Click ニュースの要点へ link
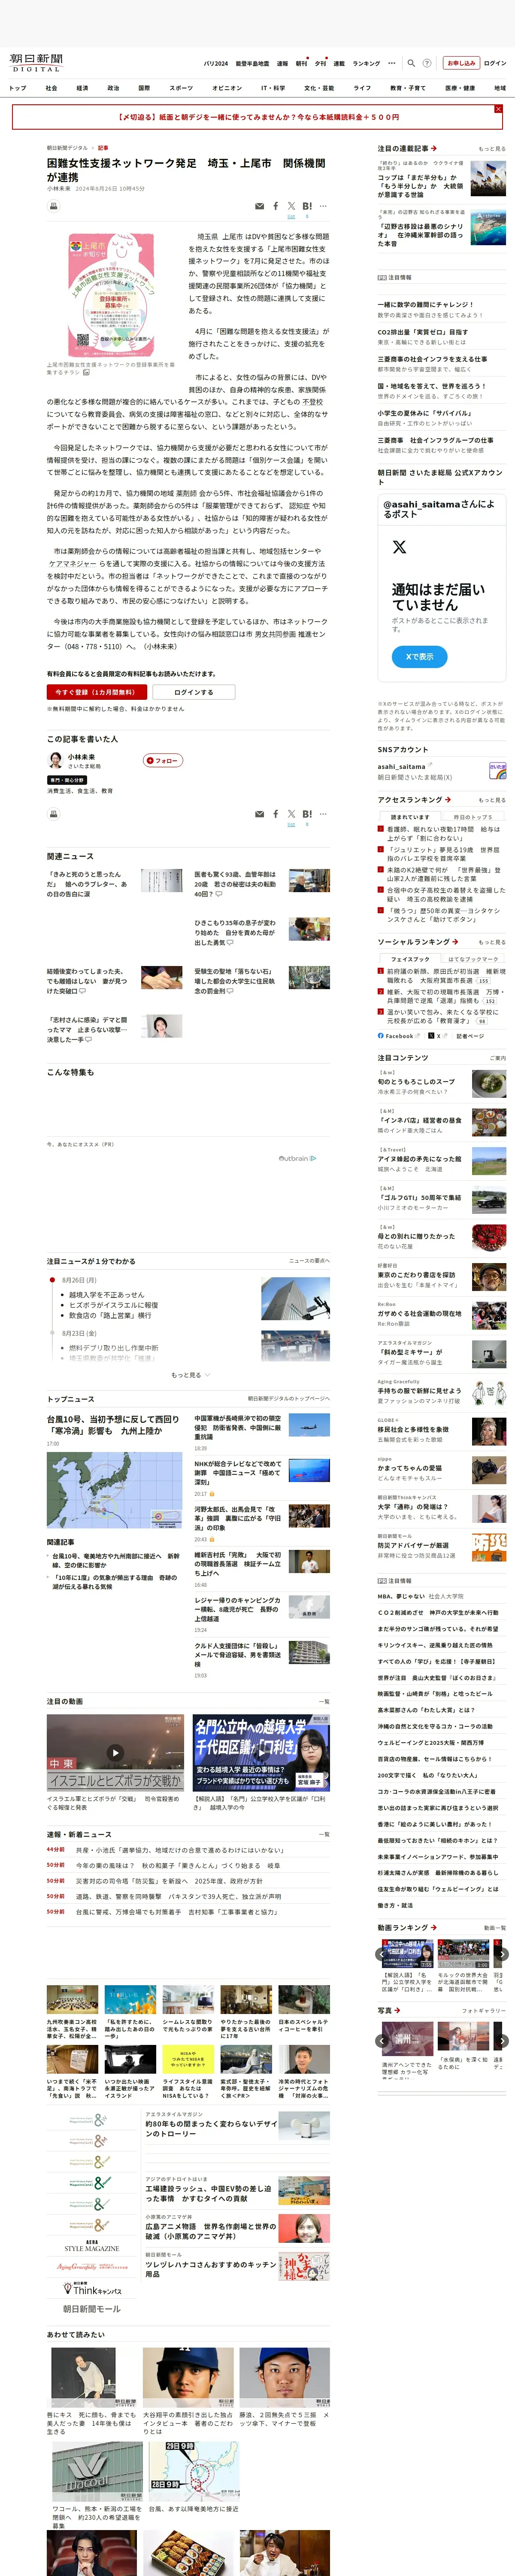 coord(309,1261)
